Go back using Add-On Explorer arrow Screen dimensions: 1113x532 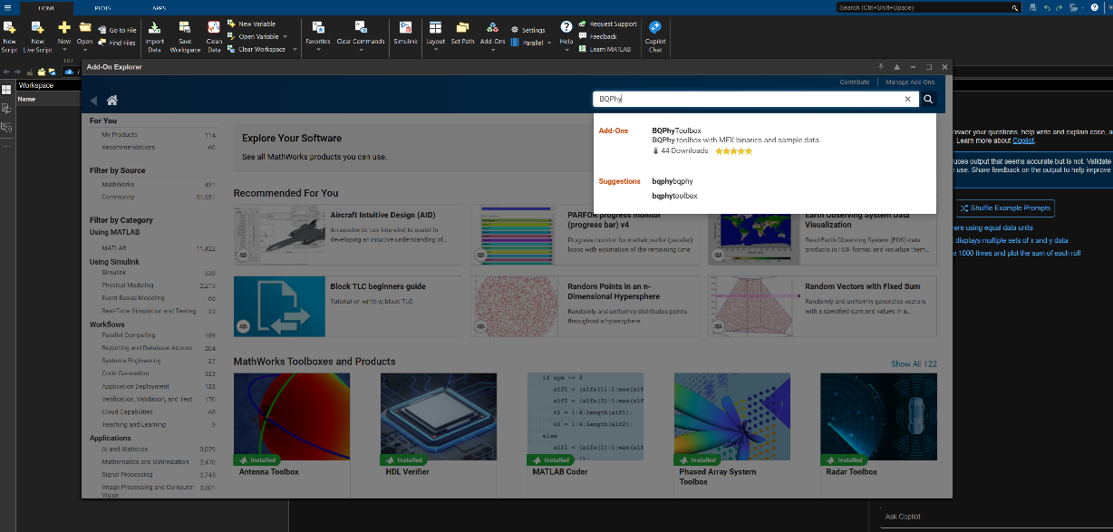[x=93, y=100]
